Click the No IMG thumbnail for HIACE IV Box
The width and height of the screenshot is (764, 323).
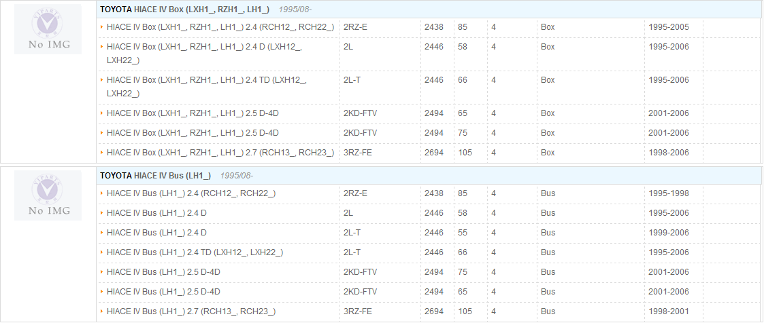tap(48, 29)
